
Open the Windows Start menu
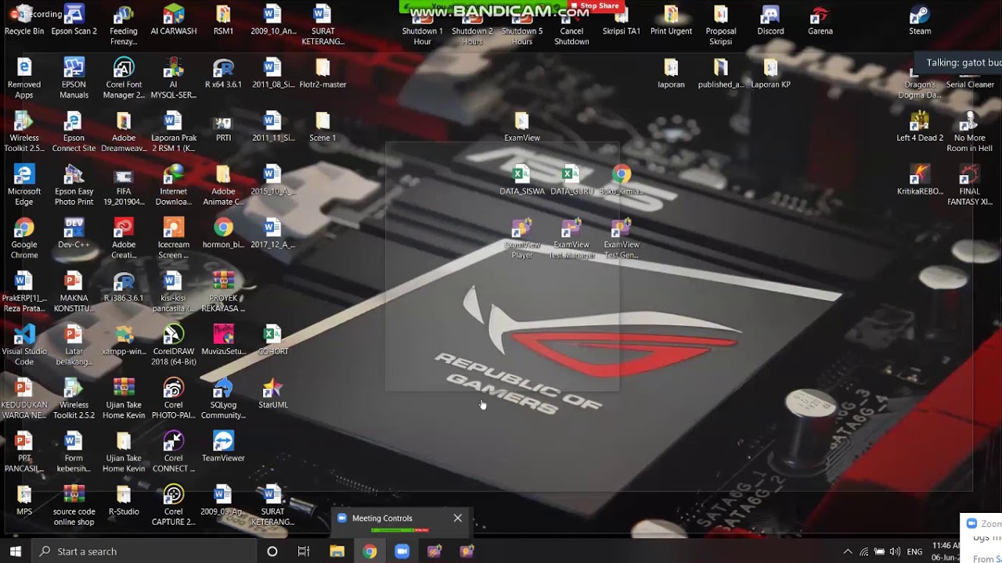[x=15, y=551]
